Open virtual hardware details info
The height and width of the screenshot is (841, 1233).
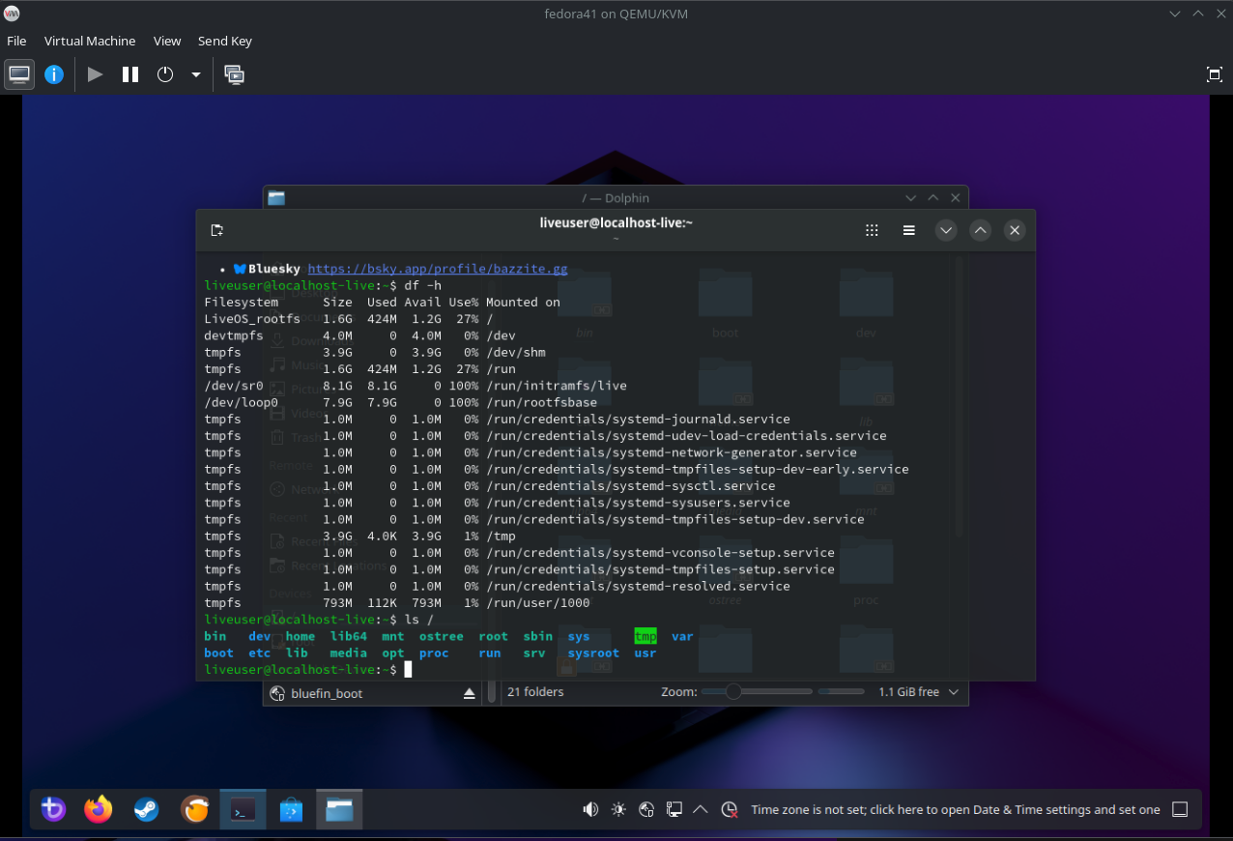pyautogui.click(x=54, y=74)
